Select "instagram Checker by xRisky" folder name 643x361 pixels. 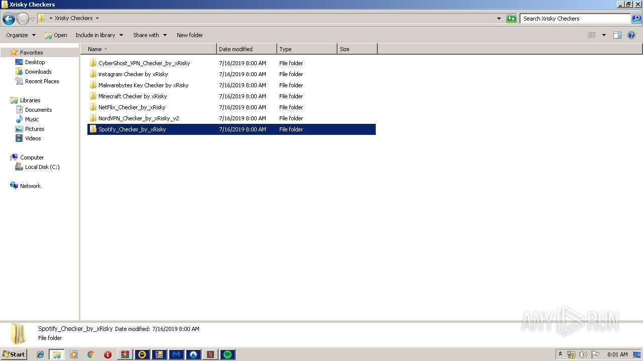[x=133, y=74]
